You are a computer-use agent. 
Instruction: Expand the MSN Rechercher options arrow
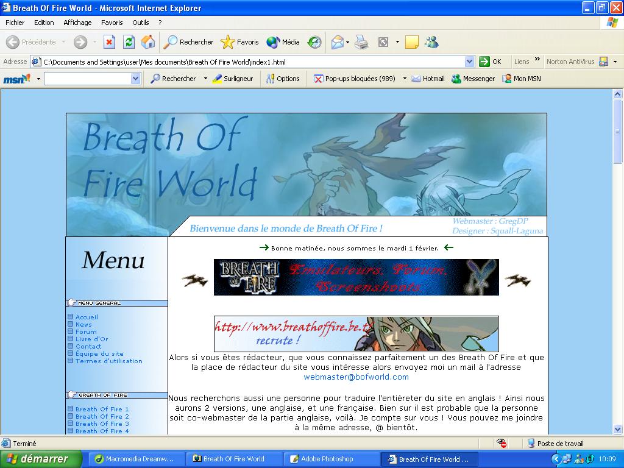pos(205,79)
